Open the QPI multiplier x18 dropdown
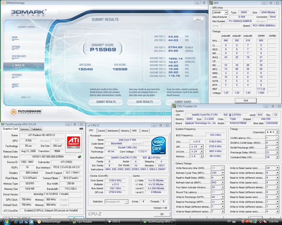 [202, 146]
